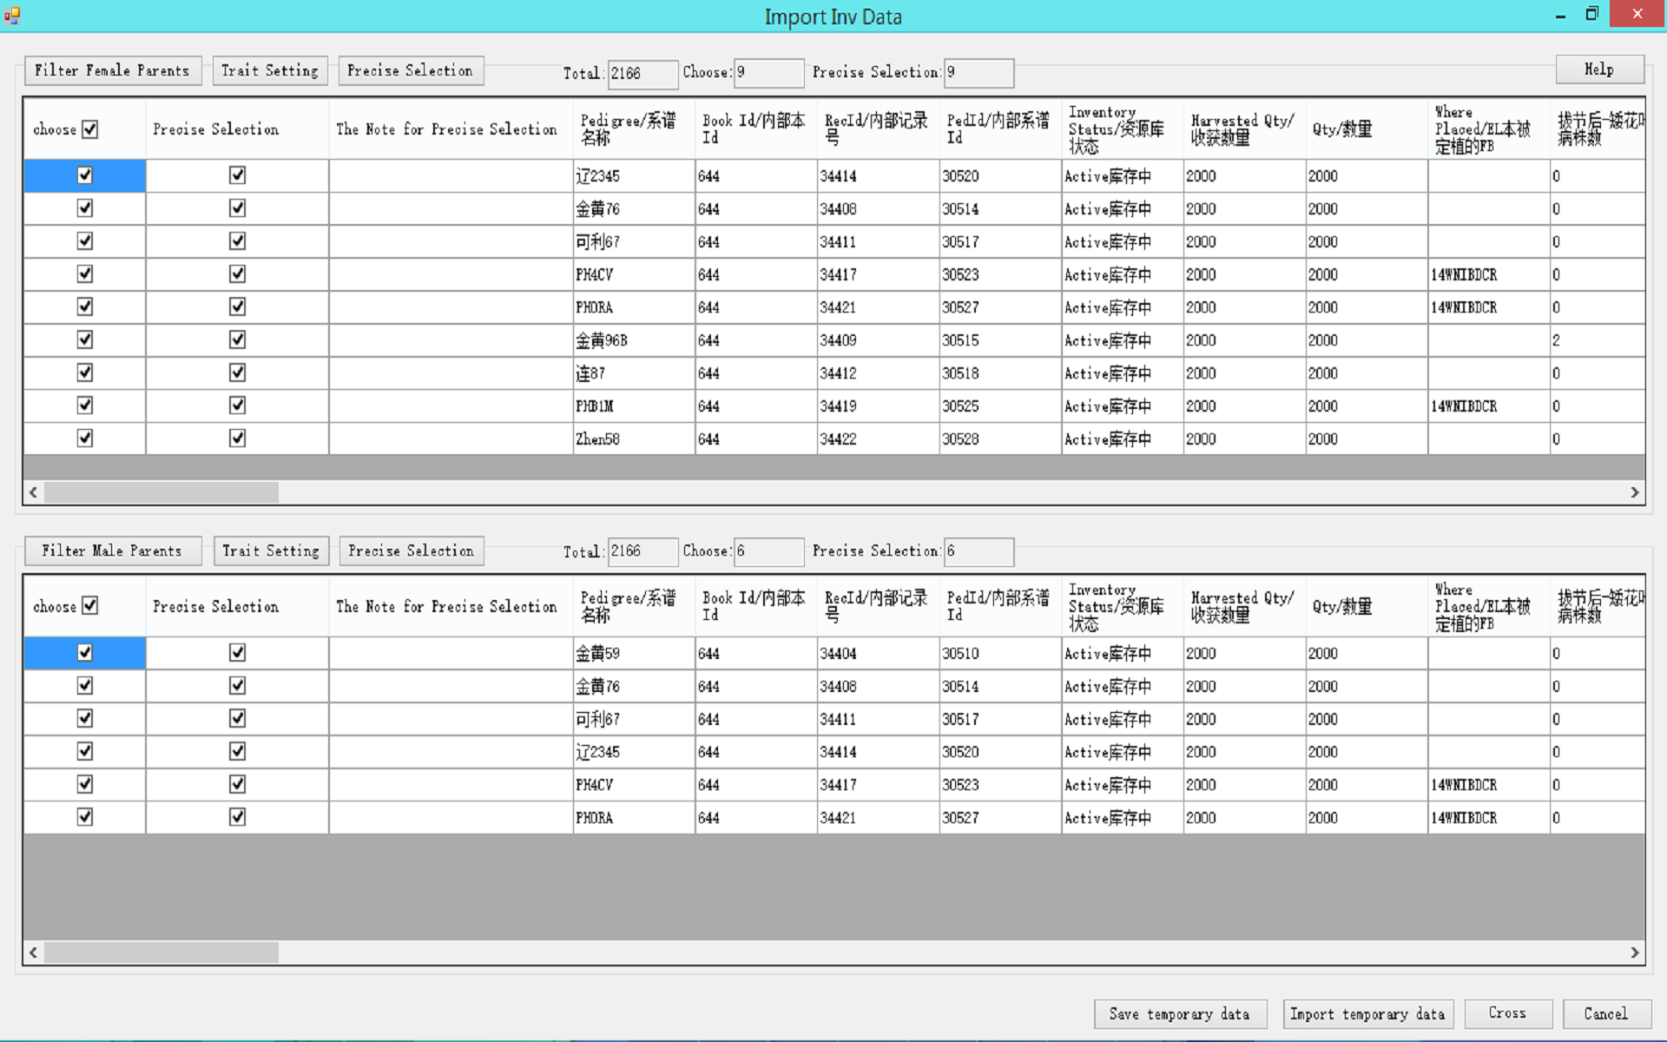The height and width of the screenshot is (1042, 1667).
Task: Select the note cell for female row 辽2345
Action: click(x=451, y=175)
